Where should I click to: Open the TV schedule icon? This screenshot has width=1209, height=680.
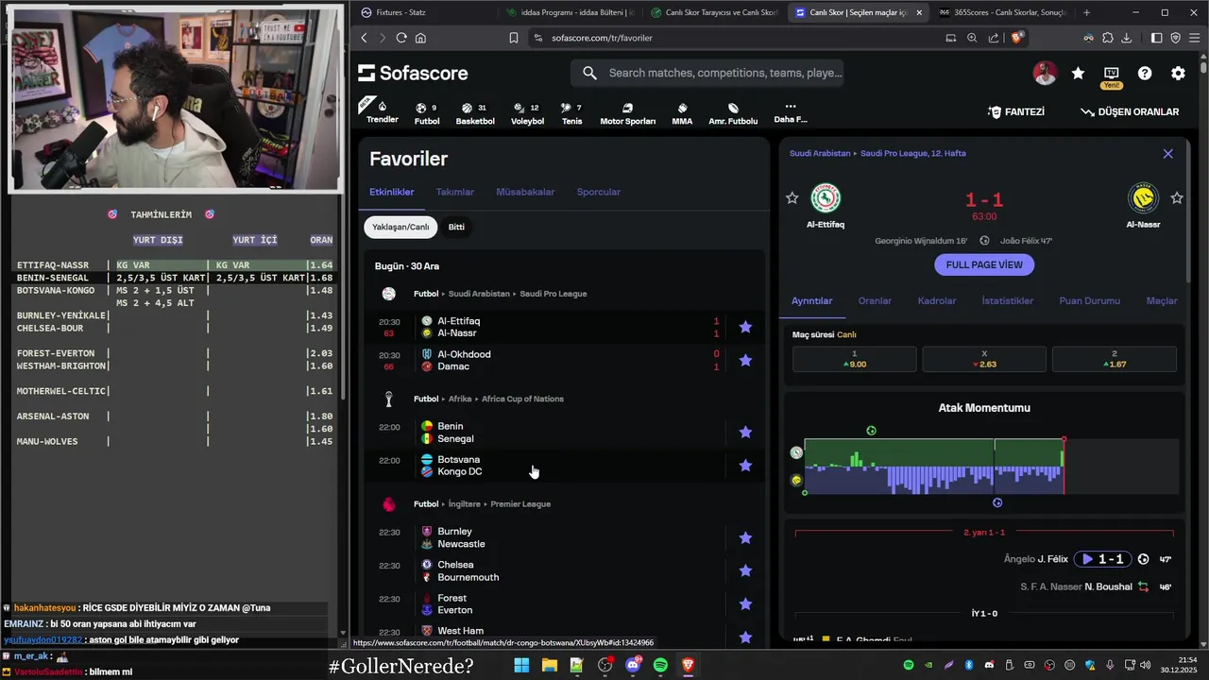(1111, 73)
